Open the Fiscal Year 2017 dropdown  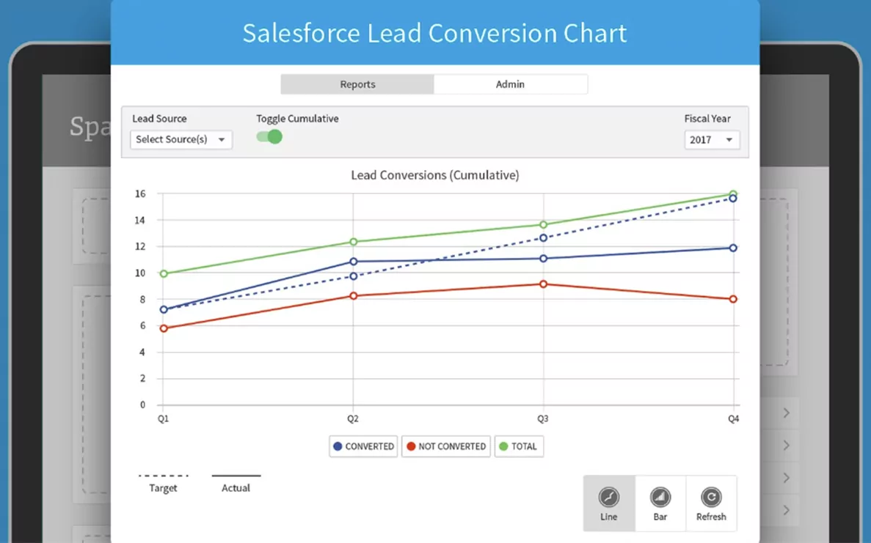[711, 139]
